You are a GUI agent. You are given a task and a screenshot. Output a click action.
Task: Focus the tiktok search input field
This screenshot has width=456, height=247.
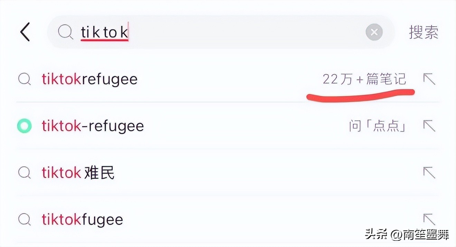tap(221, 32)
